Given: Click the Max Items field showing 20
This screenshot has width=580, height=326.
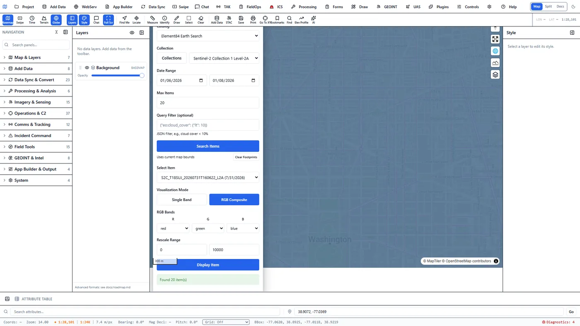Looking at the screenshot, I should point(208,103).
